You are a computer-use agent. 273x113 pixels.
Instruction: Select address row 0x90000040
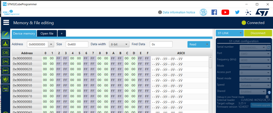coord(27,80)
